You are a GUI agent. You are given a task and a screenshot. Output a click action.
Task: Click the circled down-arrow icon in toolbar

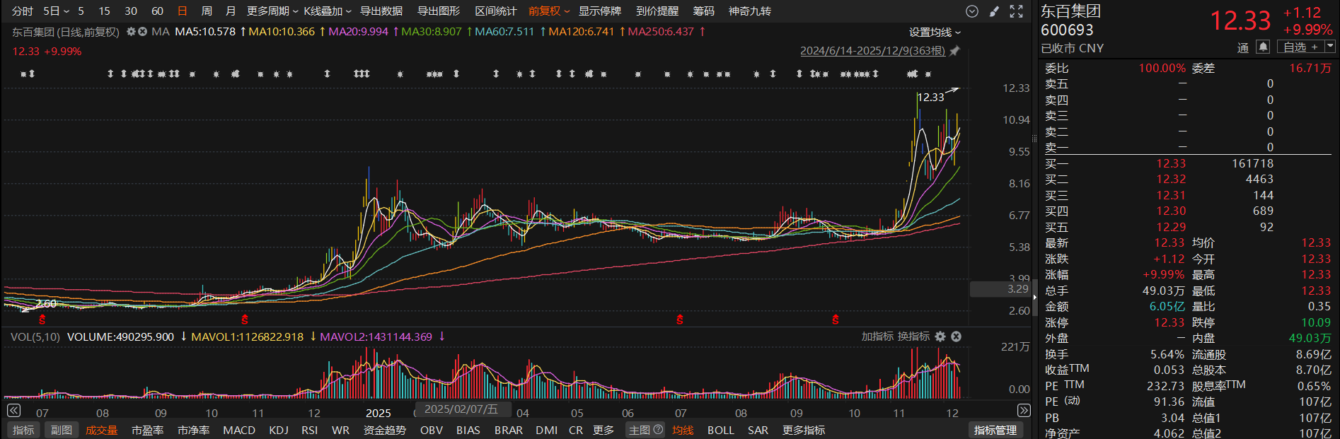(x=972, y=11)
